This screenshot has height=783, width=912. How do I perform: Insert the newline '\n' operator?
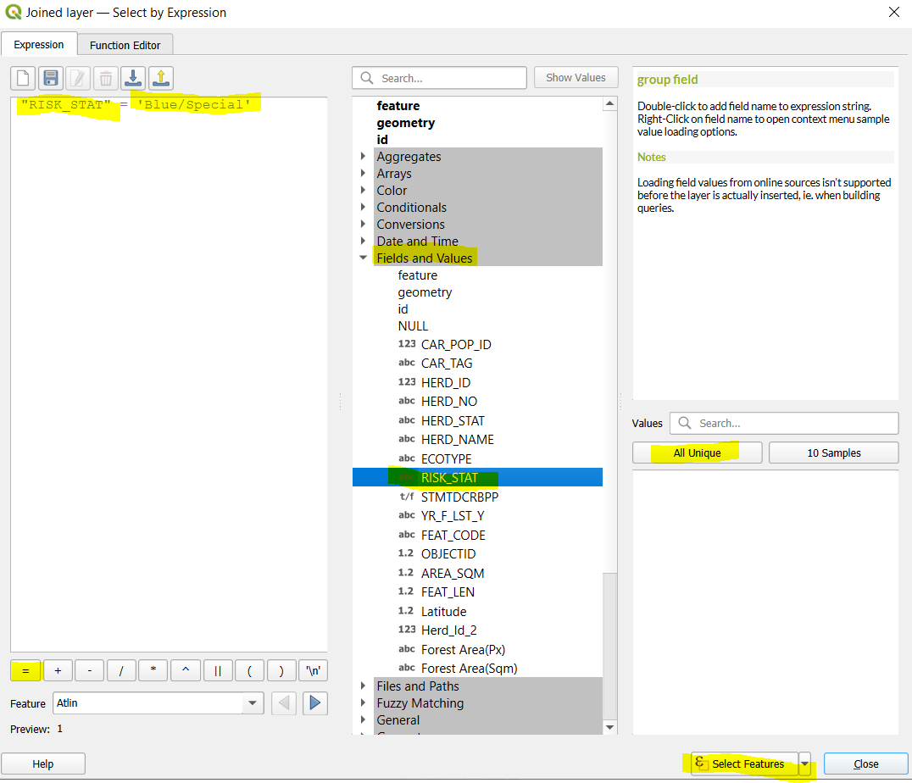[314, 670]
